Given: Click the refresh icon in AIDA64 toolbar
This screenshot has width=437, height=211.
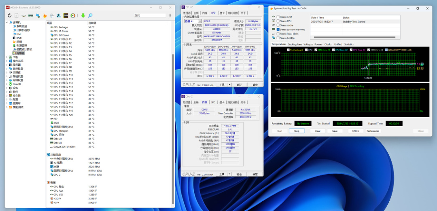Looking at the screenshot, I should [x=9, y=15].
